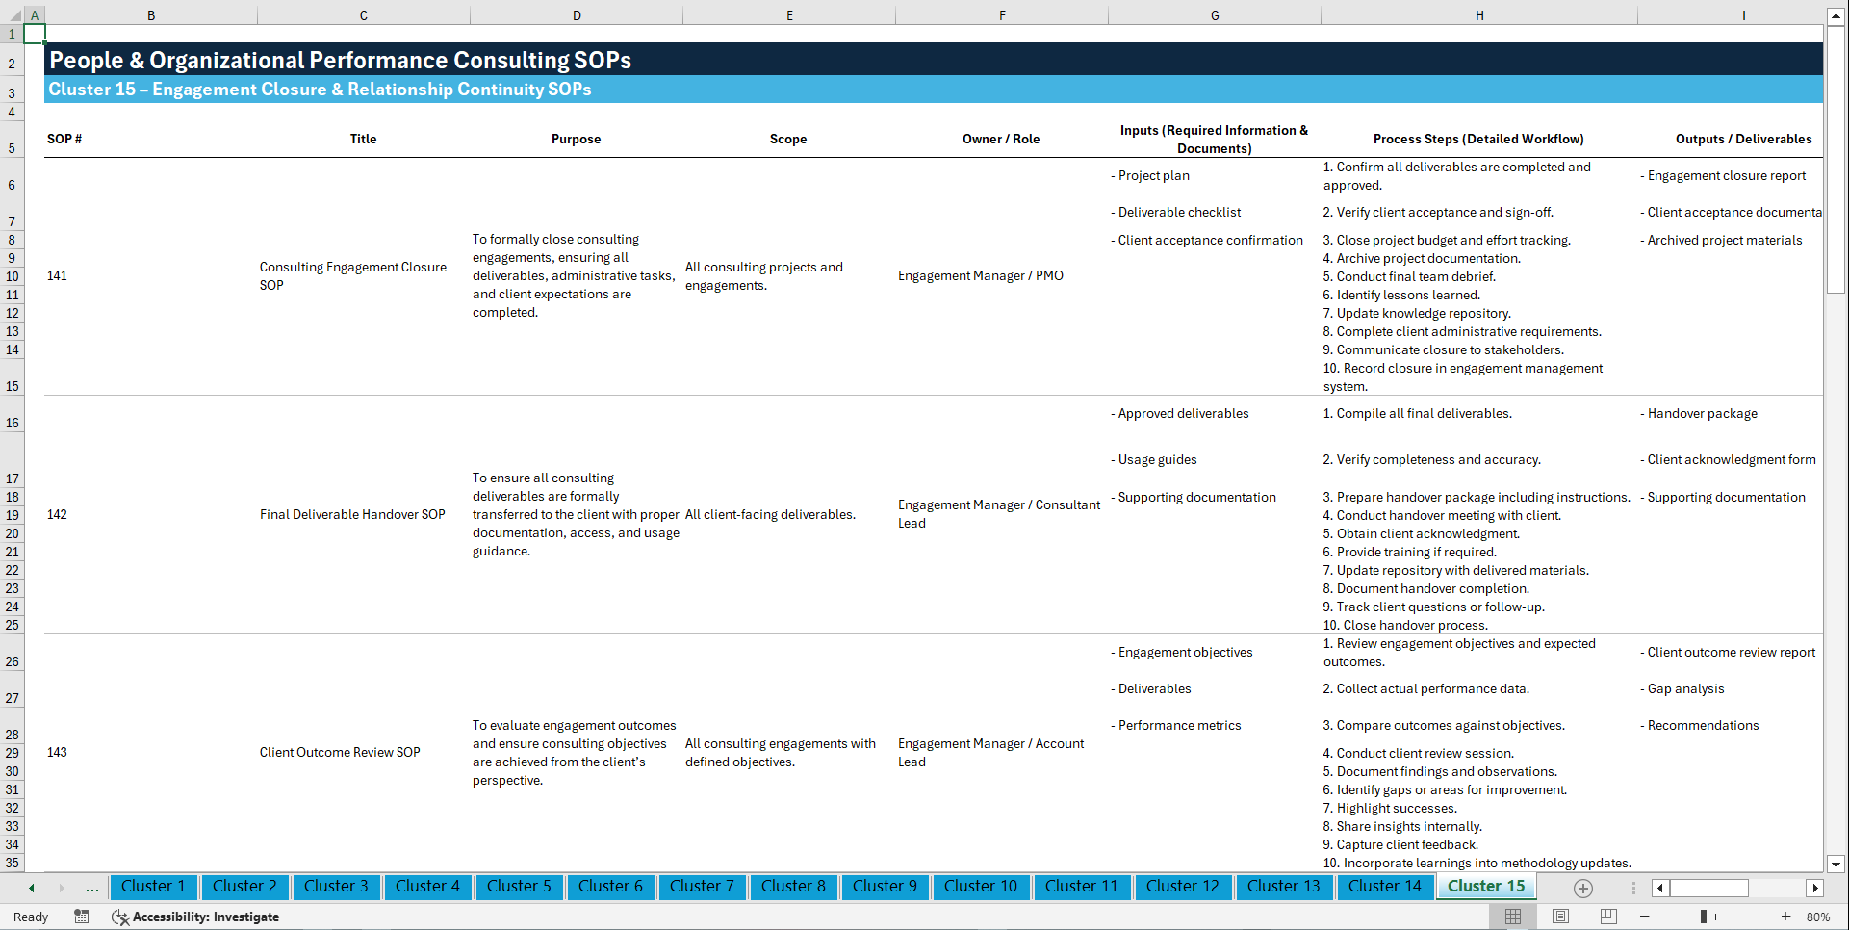Click the Zoom Out minus icon
Screen dimensions: 1849x930
click(x=1645, y=917)
